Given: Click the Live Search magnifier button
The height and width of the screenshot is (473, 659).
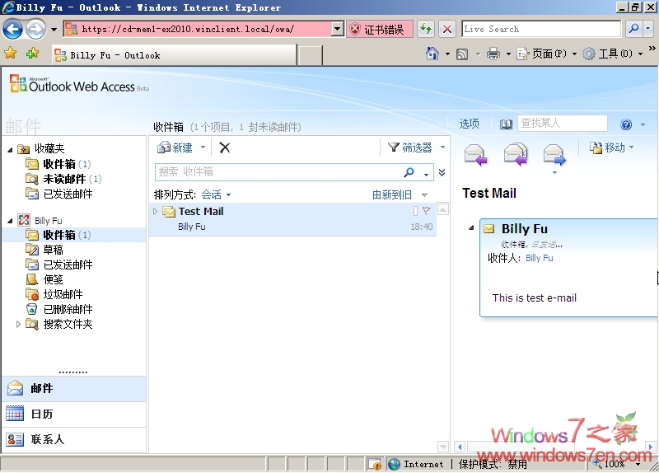Looking at the screenshot, I should pyautogui.click(x=633, y=29).
